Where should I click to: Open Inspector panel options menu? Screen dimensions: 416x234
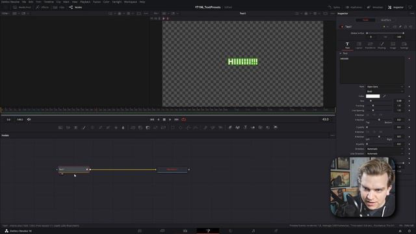click(412, 13)
